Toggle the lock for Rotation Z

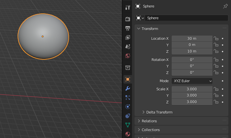[216, 73]
